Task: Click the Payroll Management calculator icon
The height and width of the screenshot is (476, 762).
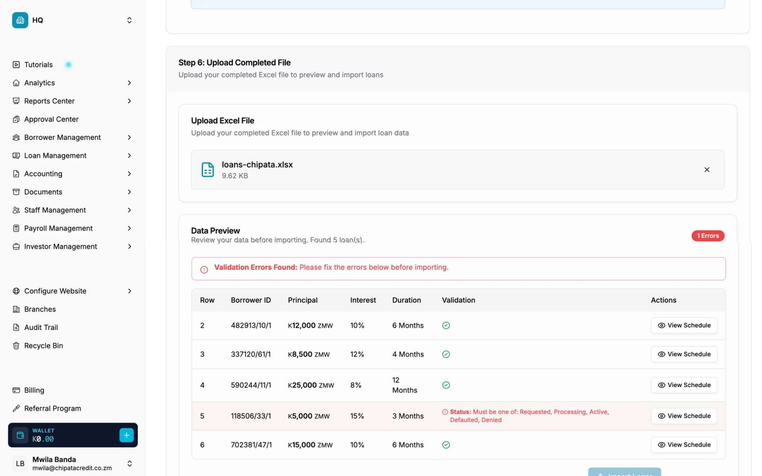Action: tap(16, 228)
